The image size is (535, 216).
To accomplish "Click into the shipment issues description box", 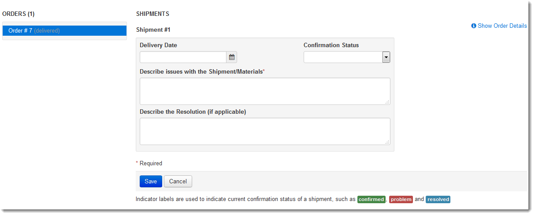I will (265, 91).
